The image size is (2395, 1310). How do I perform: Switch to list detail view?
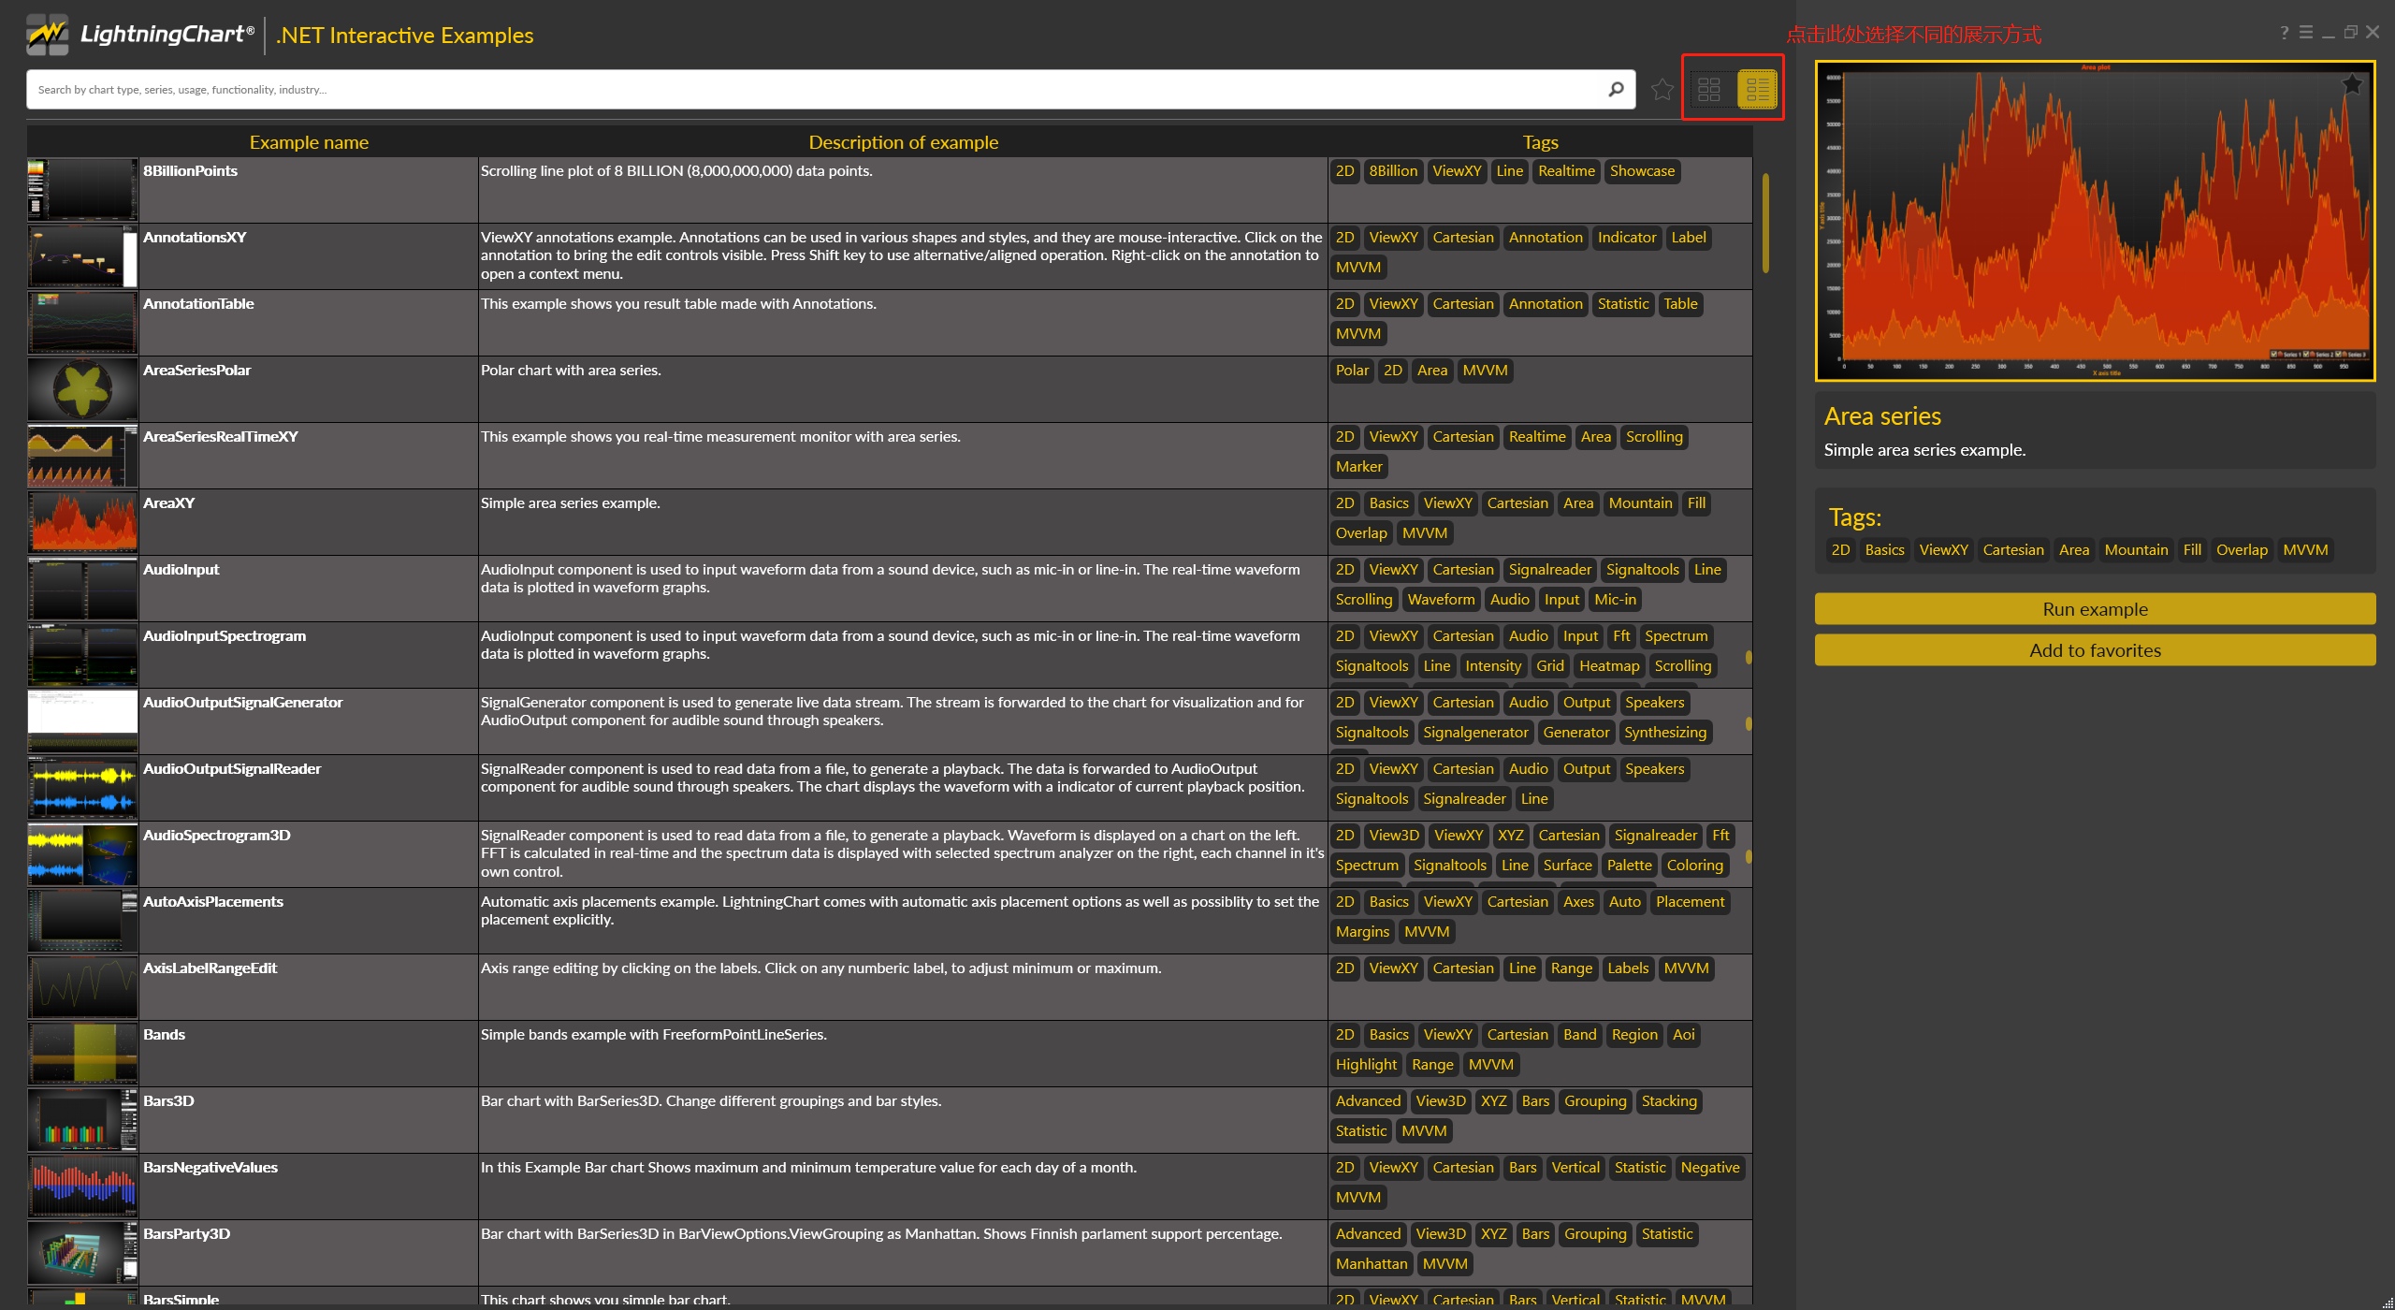coord(1757,89)
